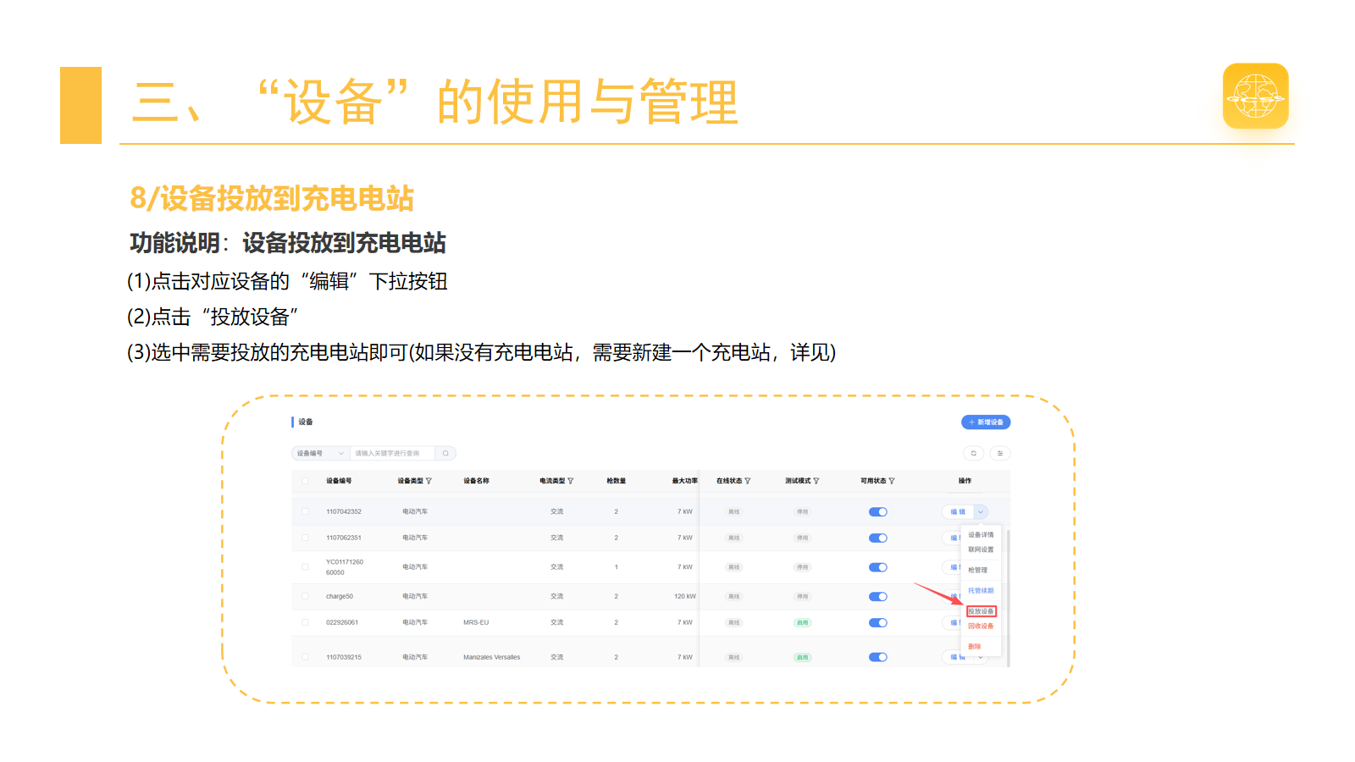Click filter icon next to 设备类型
The width and height of the screenshot is (1355, 762).
(x=429, y=481)
